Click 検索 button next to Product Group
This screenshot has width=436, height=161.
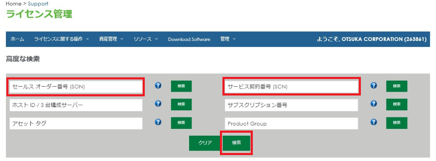pyautogui.click(x=396, y=123)
